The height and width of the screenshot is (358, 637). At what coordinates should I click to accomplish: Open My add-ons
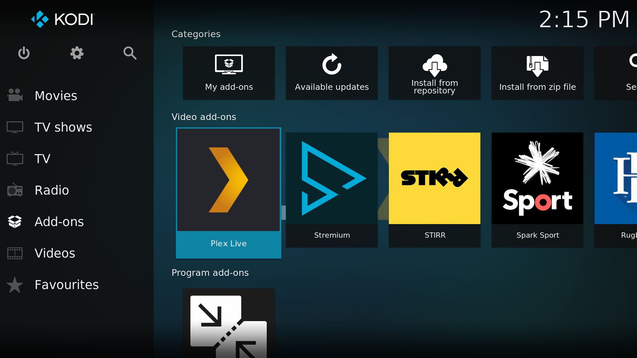(x=229, y=73)
